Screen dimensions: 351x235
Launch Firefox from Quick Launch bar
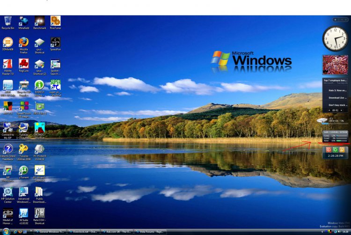pyautogui.click(x=20, y=232)
